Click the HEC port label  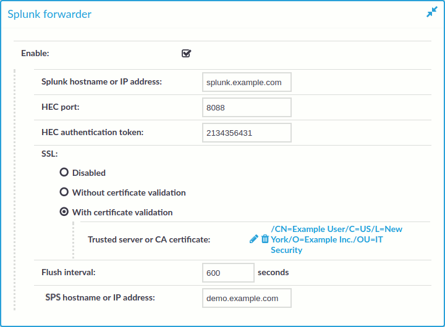(61, 107)
